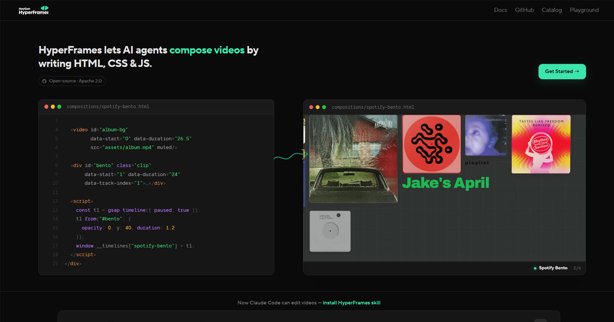Click the closing /div line 19
This screenshot has width=614, height=322.
pos(73,263)
